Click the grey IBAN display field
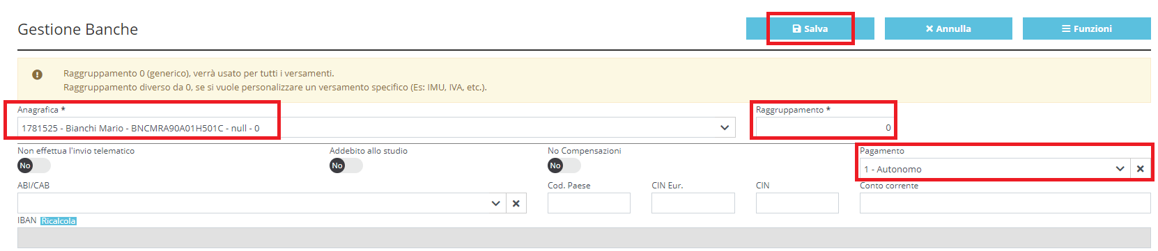The height and width of the screenshot is (251, 1158). (x=584, y=238)
